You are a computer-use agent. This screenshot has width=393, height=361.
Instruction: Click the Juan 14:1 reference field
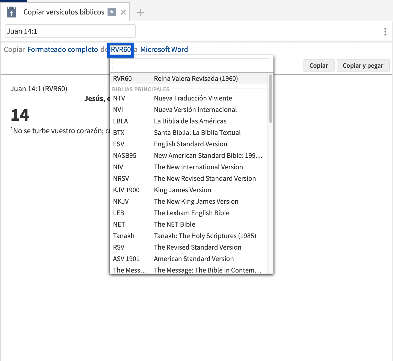pos(70,31)
